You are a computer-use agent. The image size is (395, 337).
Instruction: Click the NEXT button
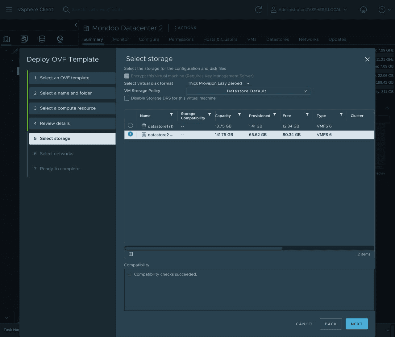(x=356, y=324)
